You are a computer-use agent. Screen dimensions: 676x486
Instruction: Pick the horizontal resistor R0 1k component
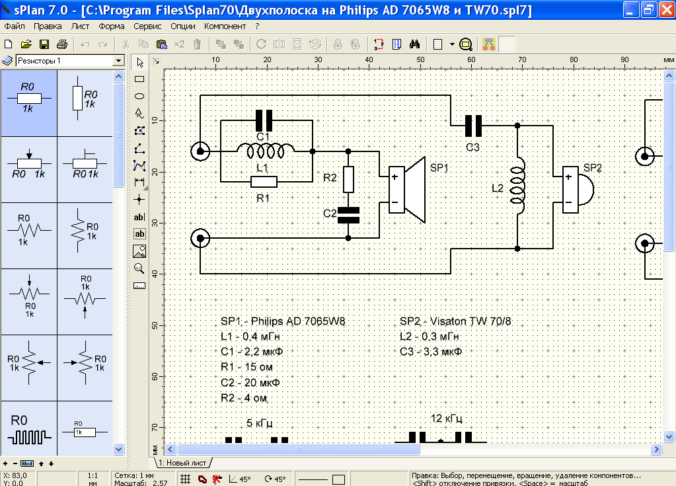(x=29, y=103)
